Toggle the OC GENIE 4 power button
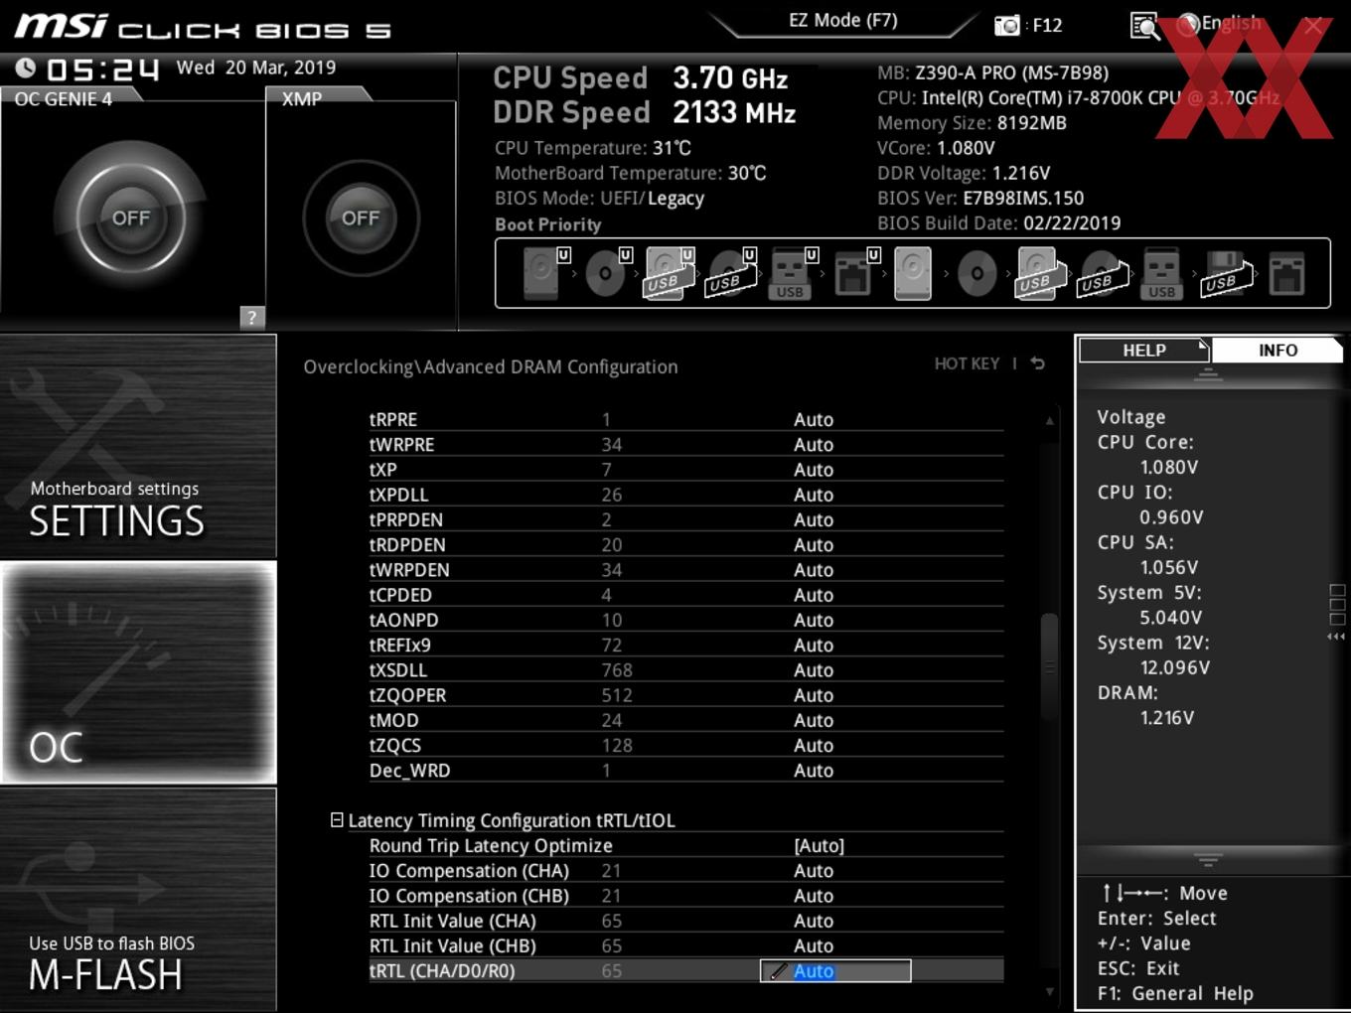Screen dimensions: 1351x1013 point(131,217)
